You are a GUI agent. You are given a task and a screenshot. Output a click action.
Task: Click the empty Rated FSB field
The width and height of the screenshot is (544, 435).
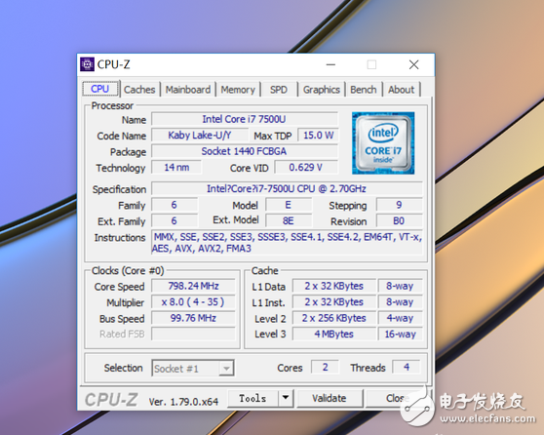click(x=193, y=334)
